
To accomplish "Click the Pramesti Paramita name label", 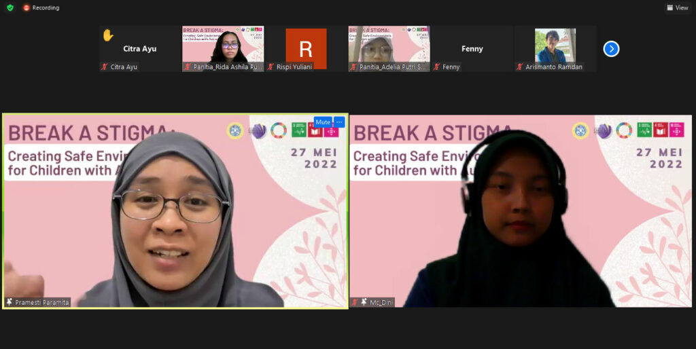I will (x=42, y=302).
